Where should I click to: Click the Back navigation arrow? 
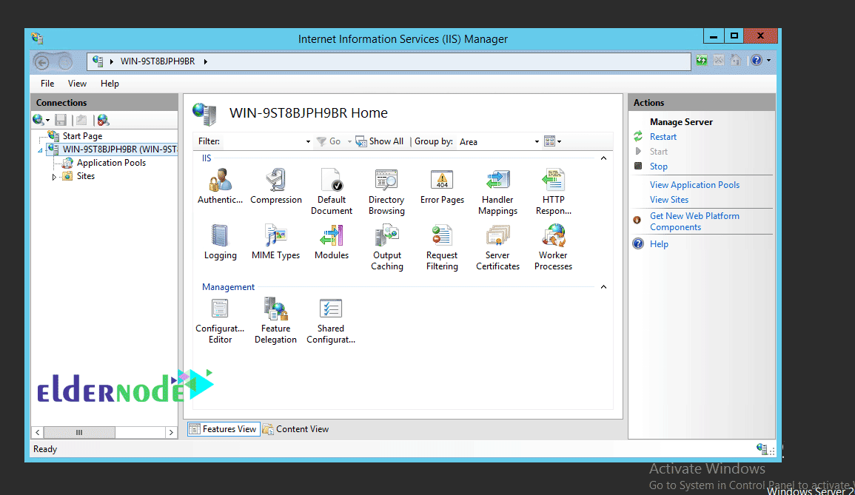click(x=42, y=62)
